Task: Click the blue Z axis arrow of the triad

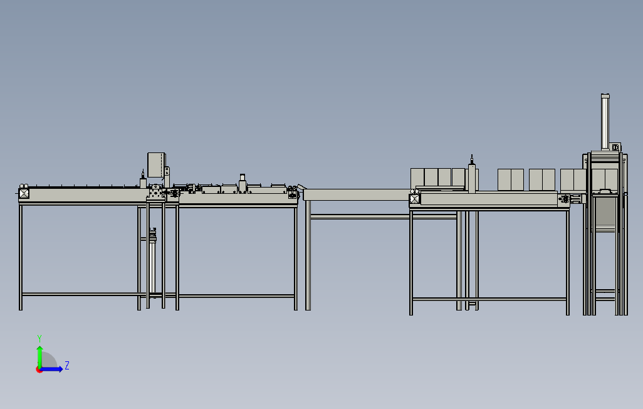Action: pos(51,369)
